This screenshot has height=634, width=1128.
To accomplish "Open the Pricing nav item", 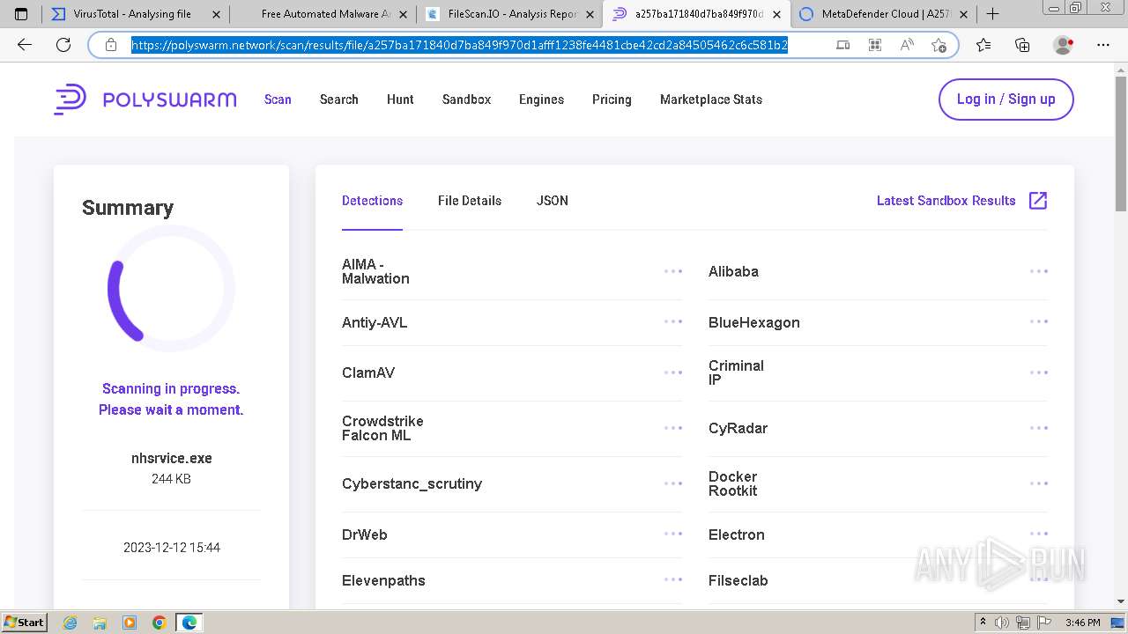I will tap(612, 100).
